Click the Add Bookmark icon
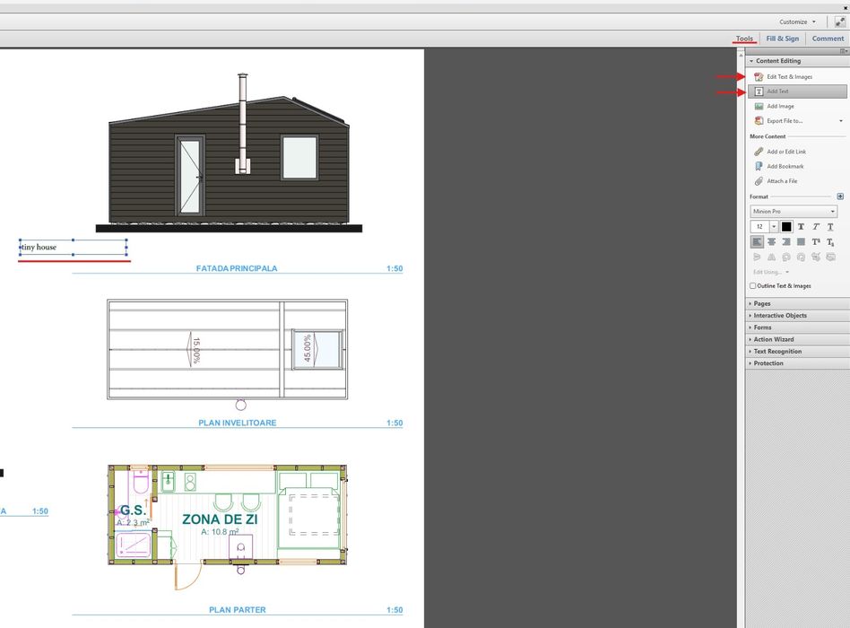Image resolution: width=850 pixels, height=628 pixels. coord(759,167)
